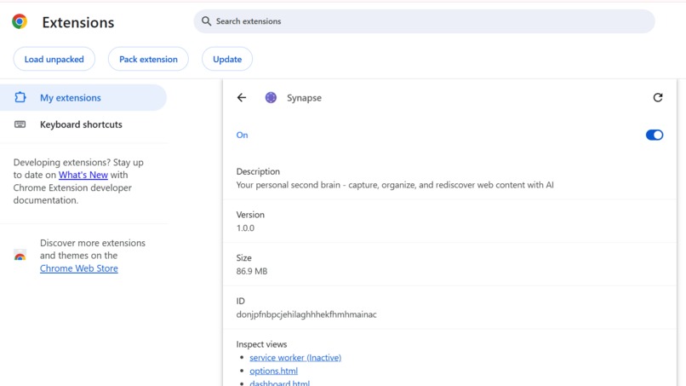Viewport: 686px width, 386px height.
Task: Inspect the service worker (Inactive) view
Action: [295, 358]
